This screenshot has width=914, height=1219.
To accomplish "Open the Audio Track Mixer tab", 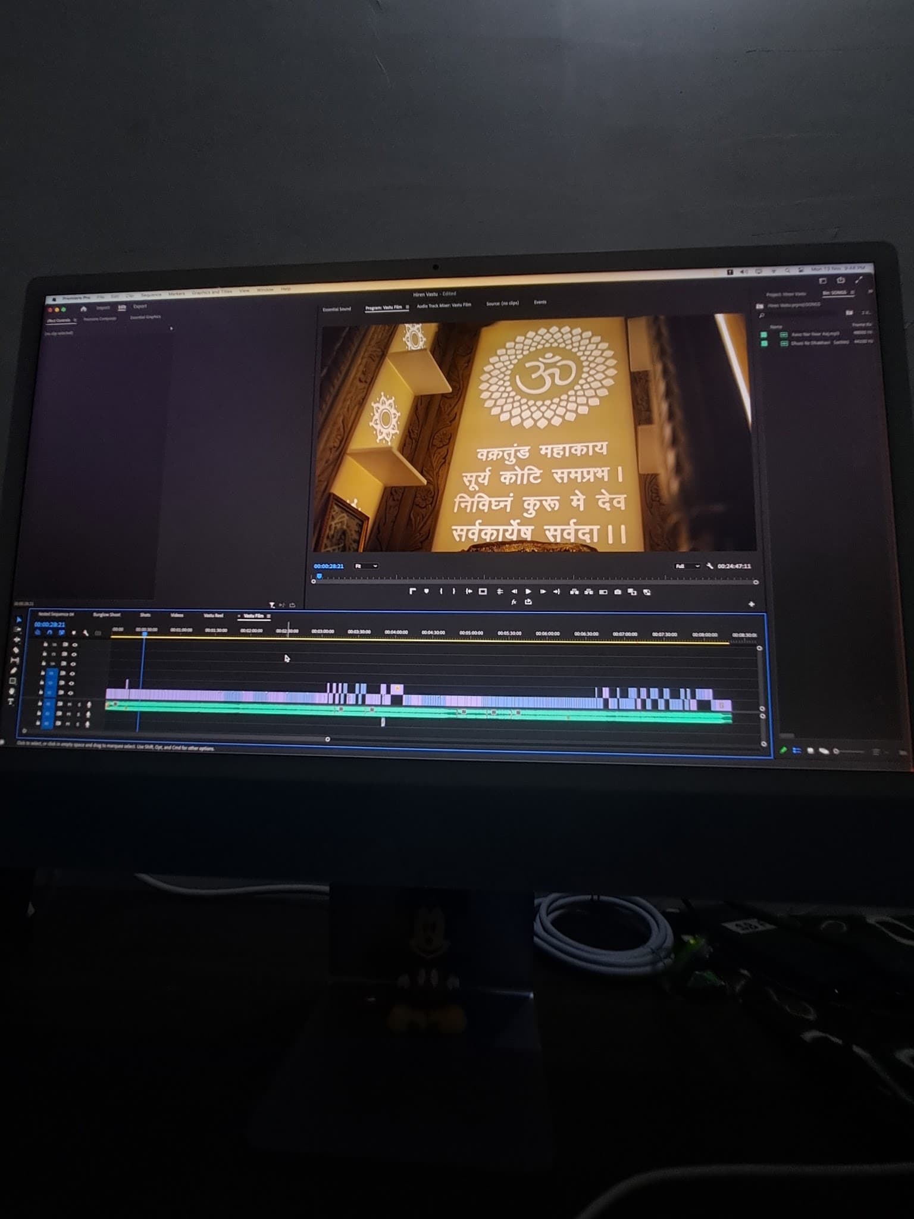I will pos(443,305).
